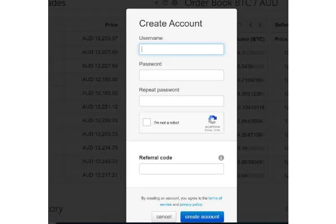Open reCAPTCHA Terms link
The width and height of the screenshot is (336, 224).
click(x=217, y=131)
